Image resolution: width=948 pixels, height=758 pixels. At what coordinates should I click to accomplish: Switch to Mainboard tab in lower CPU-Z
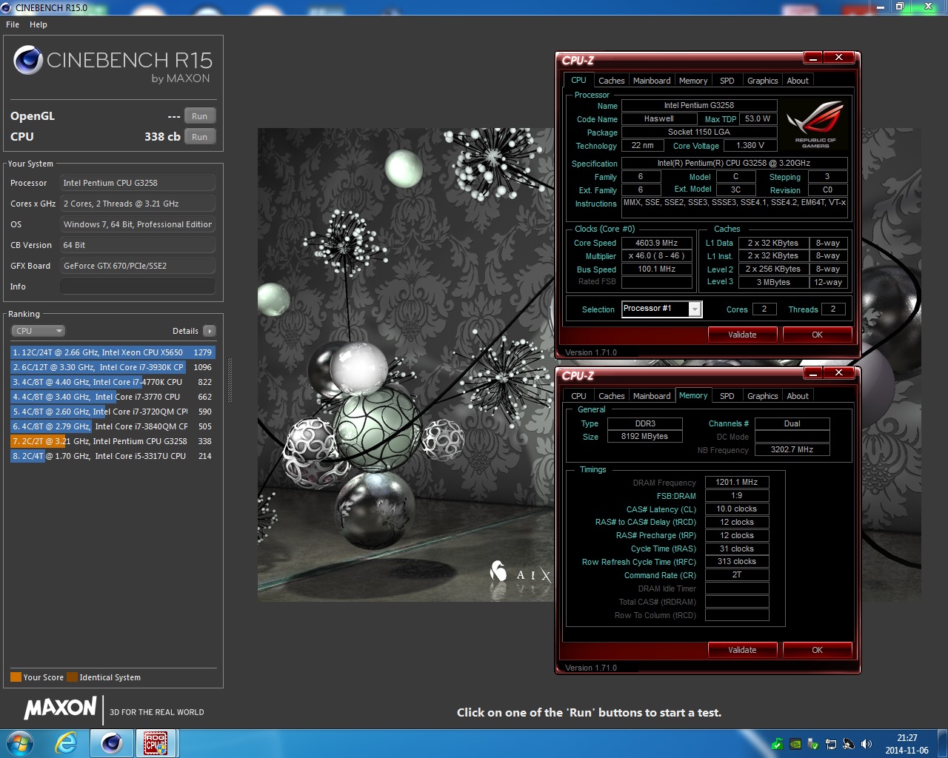(652, 396)
